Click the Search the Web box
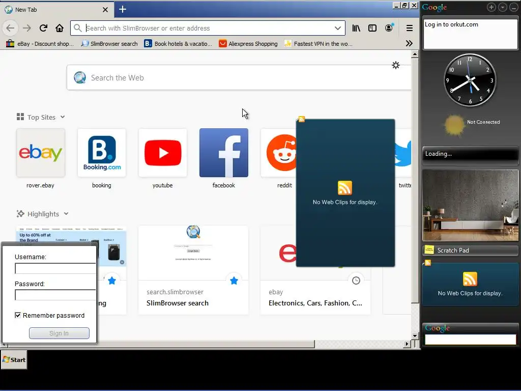 (239, 78)
